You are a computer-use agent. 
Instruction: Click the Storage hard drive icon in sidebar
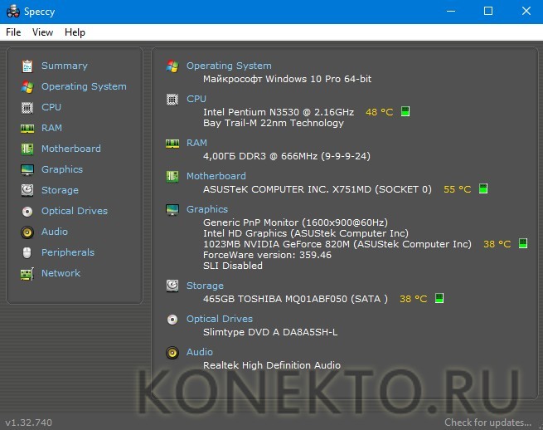click(x=27, y=190)
